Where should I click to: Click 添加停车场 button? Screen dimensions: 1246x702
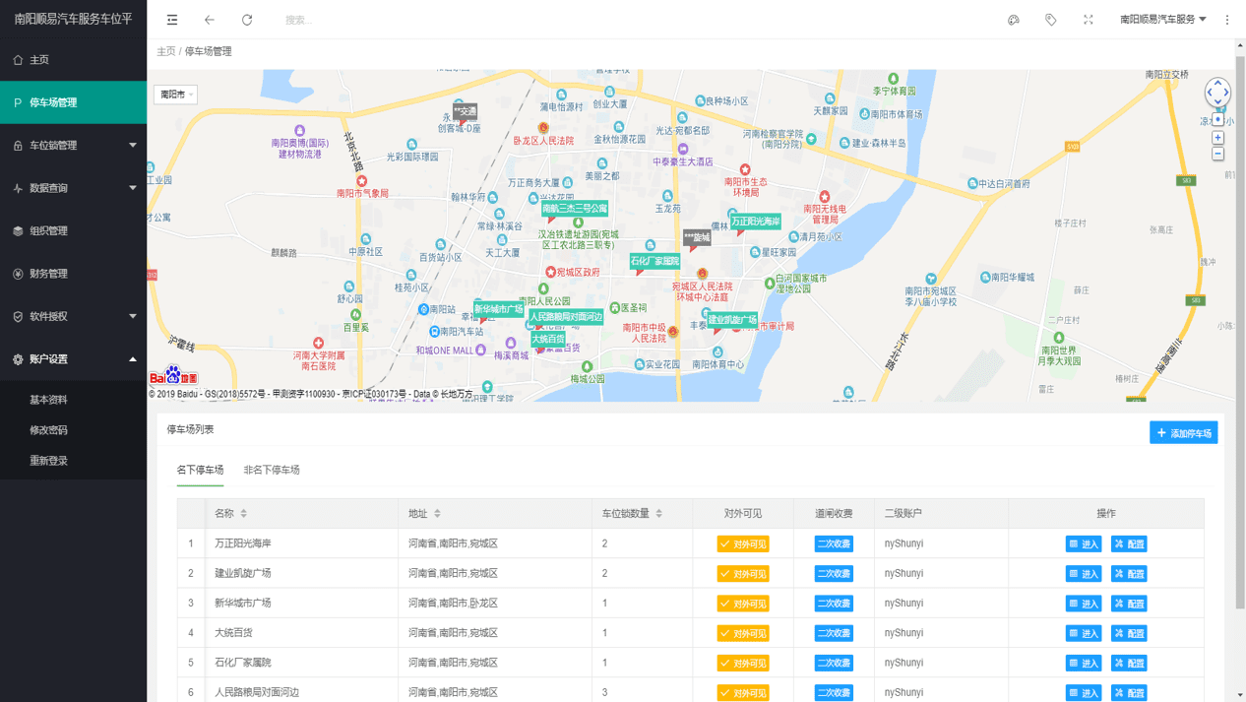pos(1184,433)
